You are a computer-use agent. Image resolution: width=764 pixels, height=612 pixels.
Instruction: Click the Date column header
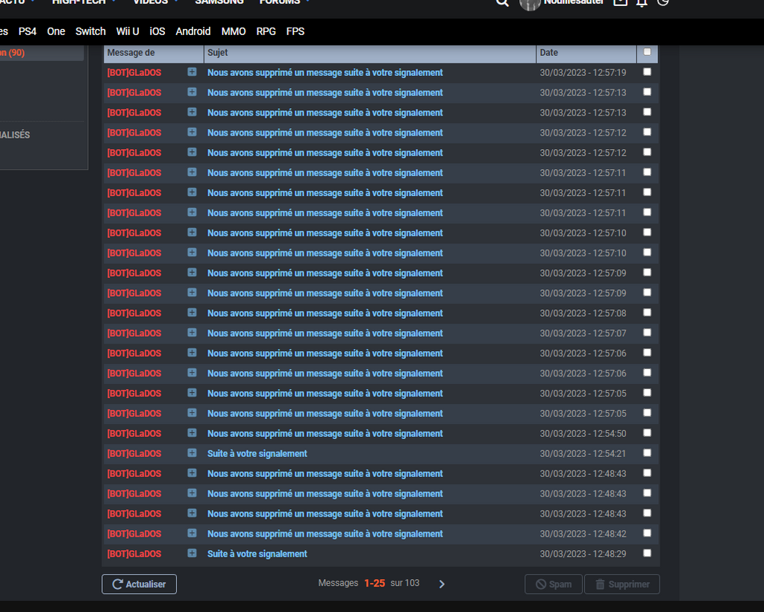(x=549, y=53)
